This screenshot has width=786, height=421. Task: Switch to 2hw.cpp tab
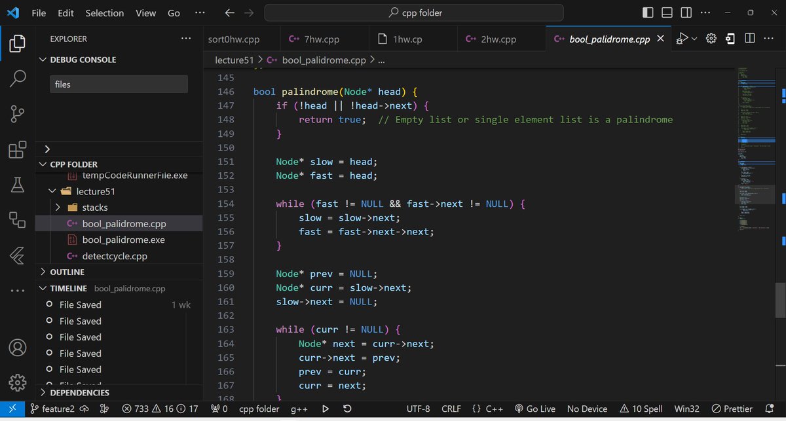500,39
